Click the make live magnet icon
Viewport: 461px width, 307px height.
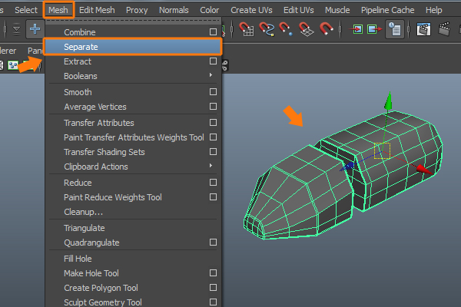click(x=327, y=30)
